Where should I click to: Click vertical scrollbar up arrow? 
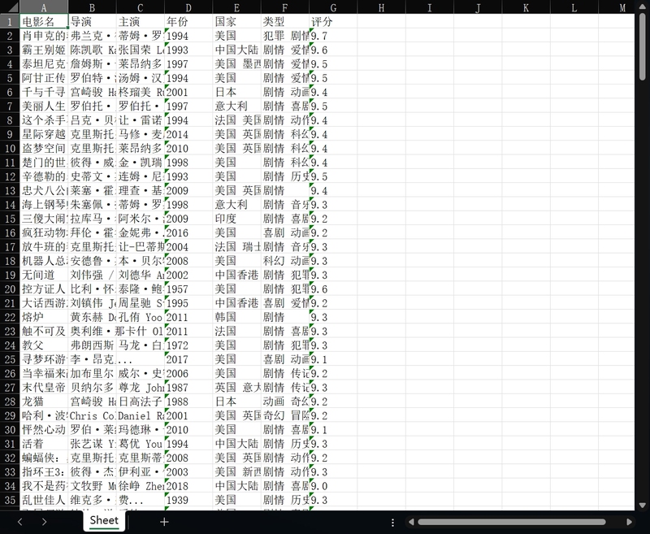pyautogui.click(x=643, y=6)
